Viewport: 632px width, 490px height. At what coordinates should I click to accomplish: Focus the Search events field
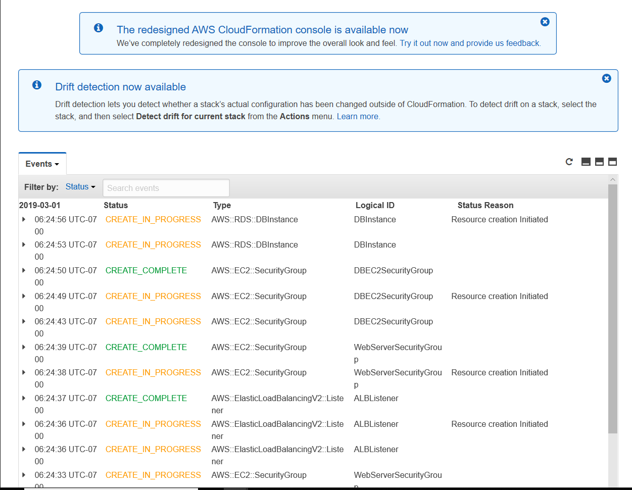[x=166, y=188]
